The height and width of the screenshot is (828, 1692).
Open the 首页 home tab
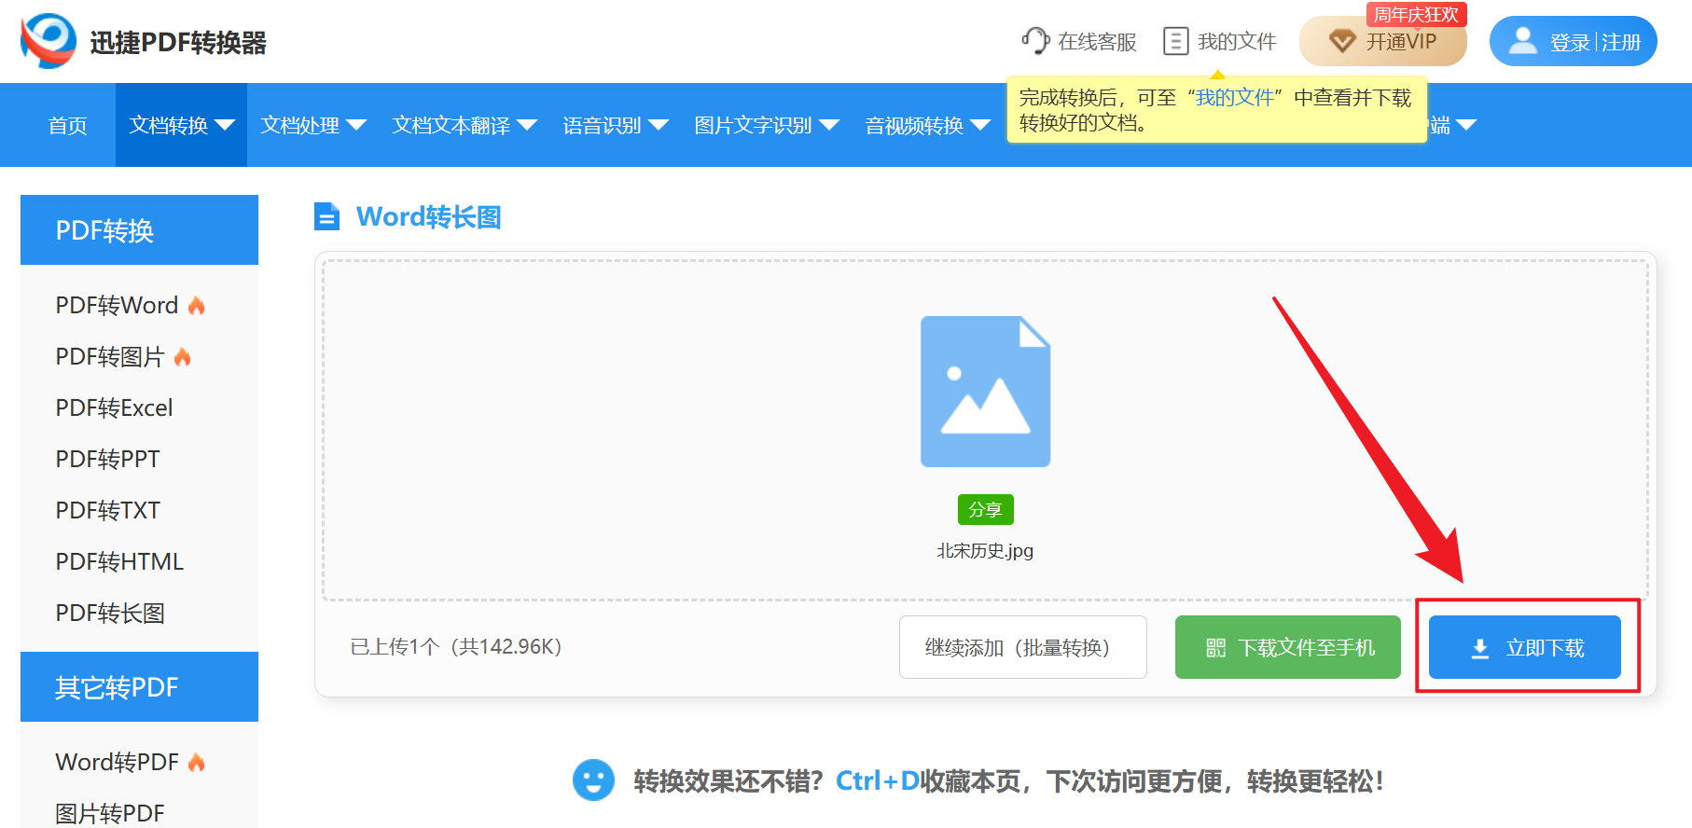coord(68,125)
